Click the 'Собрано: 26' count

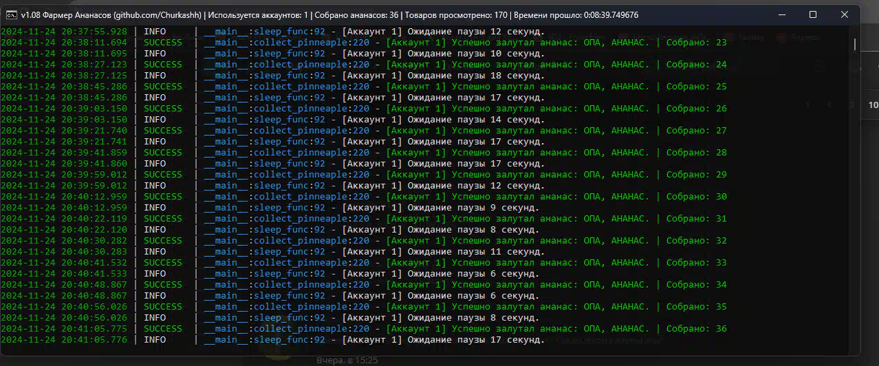(696, 109)
